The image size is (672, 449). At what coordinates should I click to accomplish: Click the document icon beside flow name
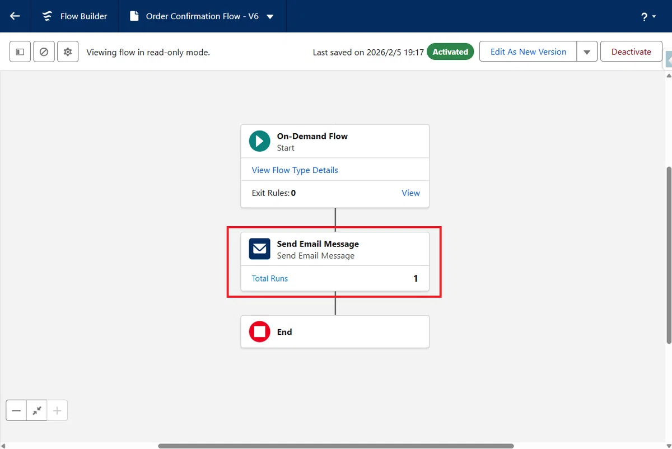(x=134, y=16)
